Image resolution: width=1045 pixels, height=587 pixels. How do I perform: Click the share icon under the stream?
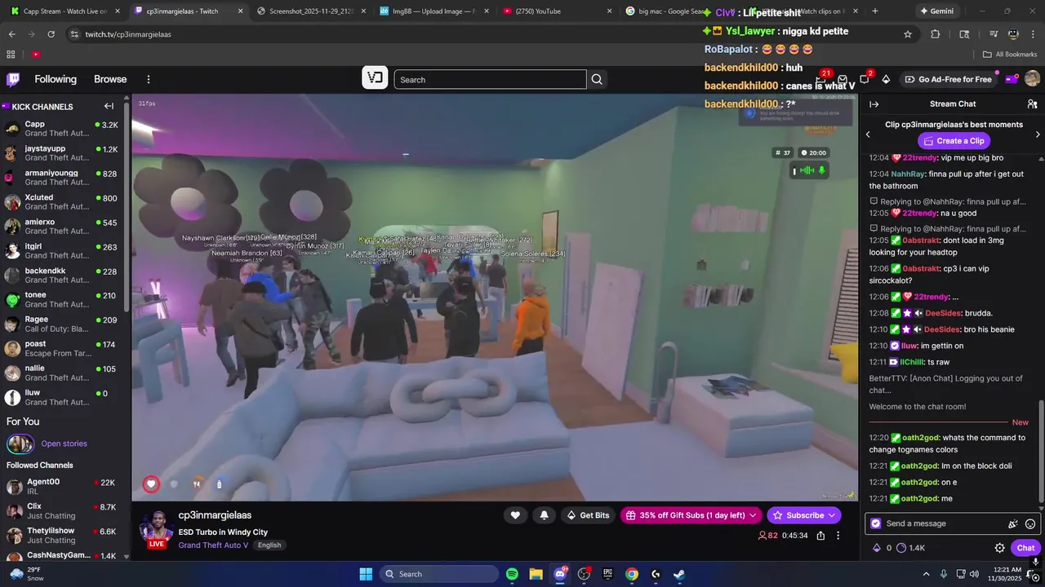click(x=820, y=536)
